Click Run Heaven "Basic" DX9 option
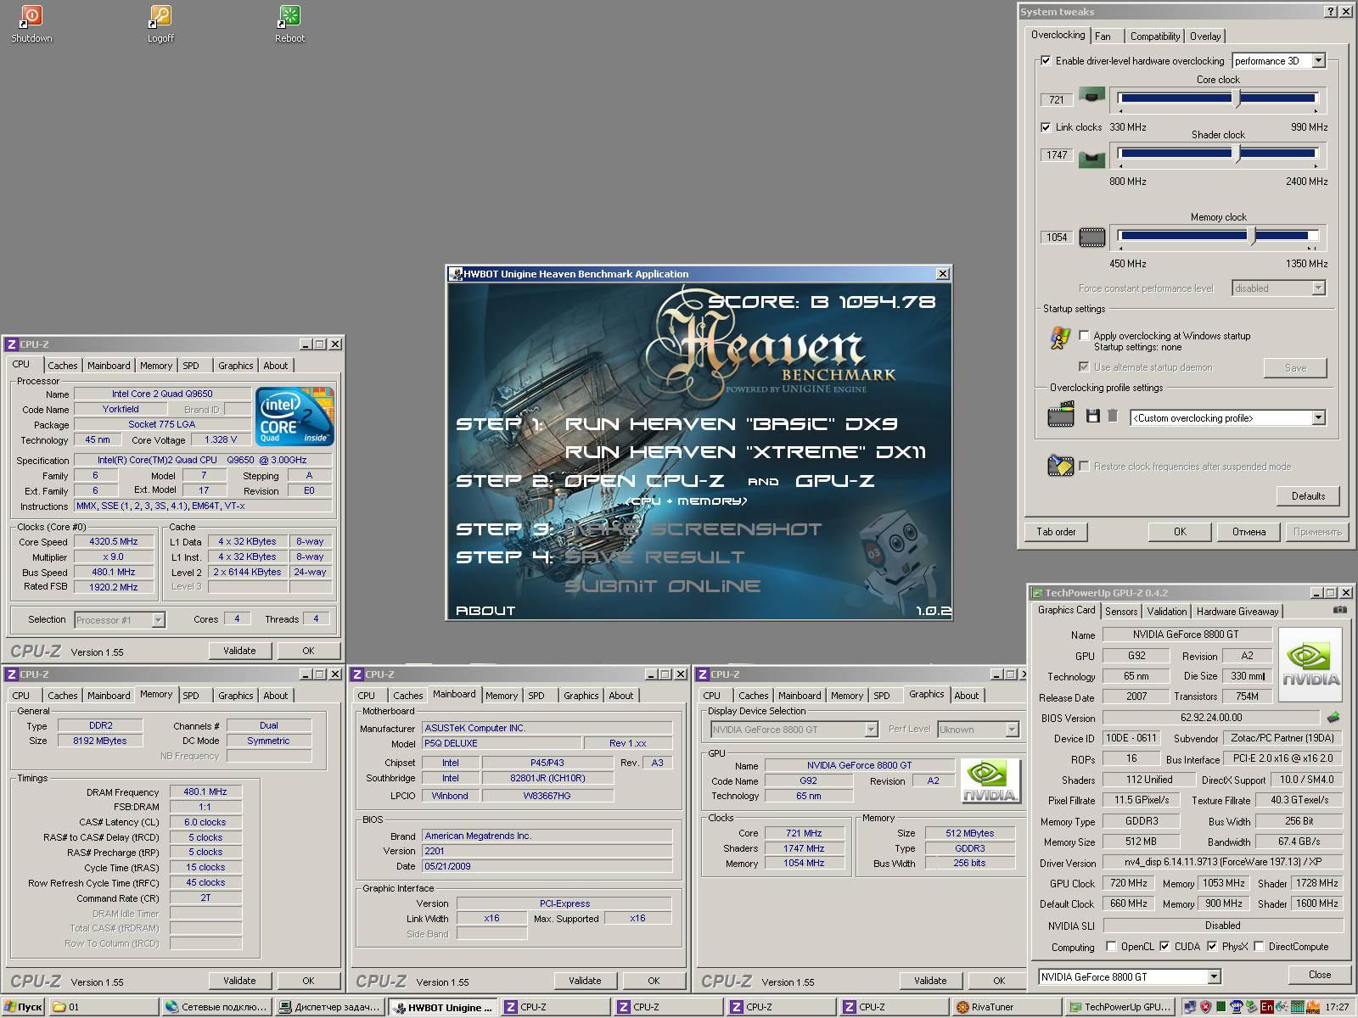Viewport: 1358px width, 1018px height. (x=731, y=424)
